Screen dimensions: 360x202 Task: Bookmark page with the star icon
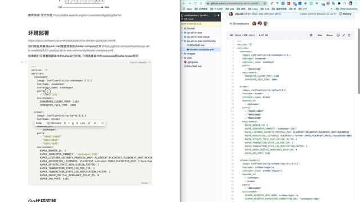coord(265,3)
